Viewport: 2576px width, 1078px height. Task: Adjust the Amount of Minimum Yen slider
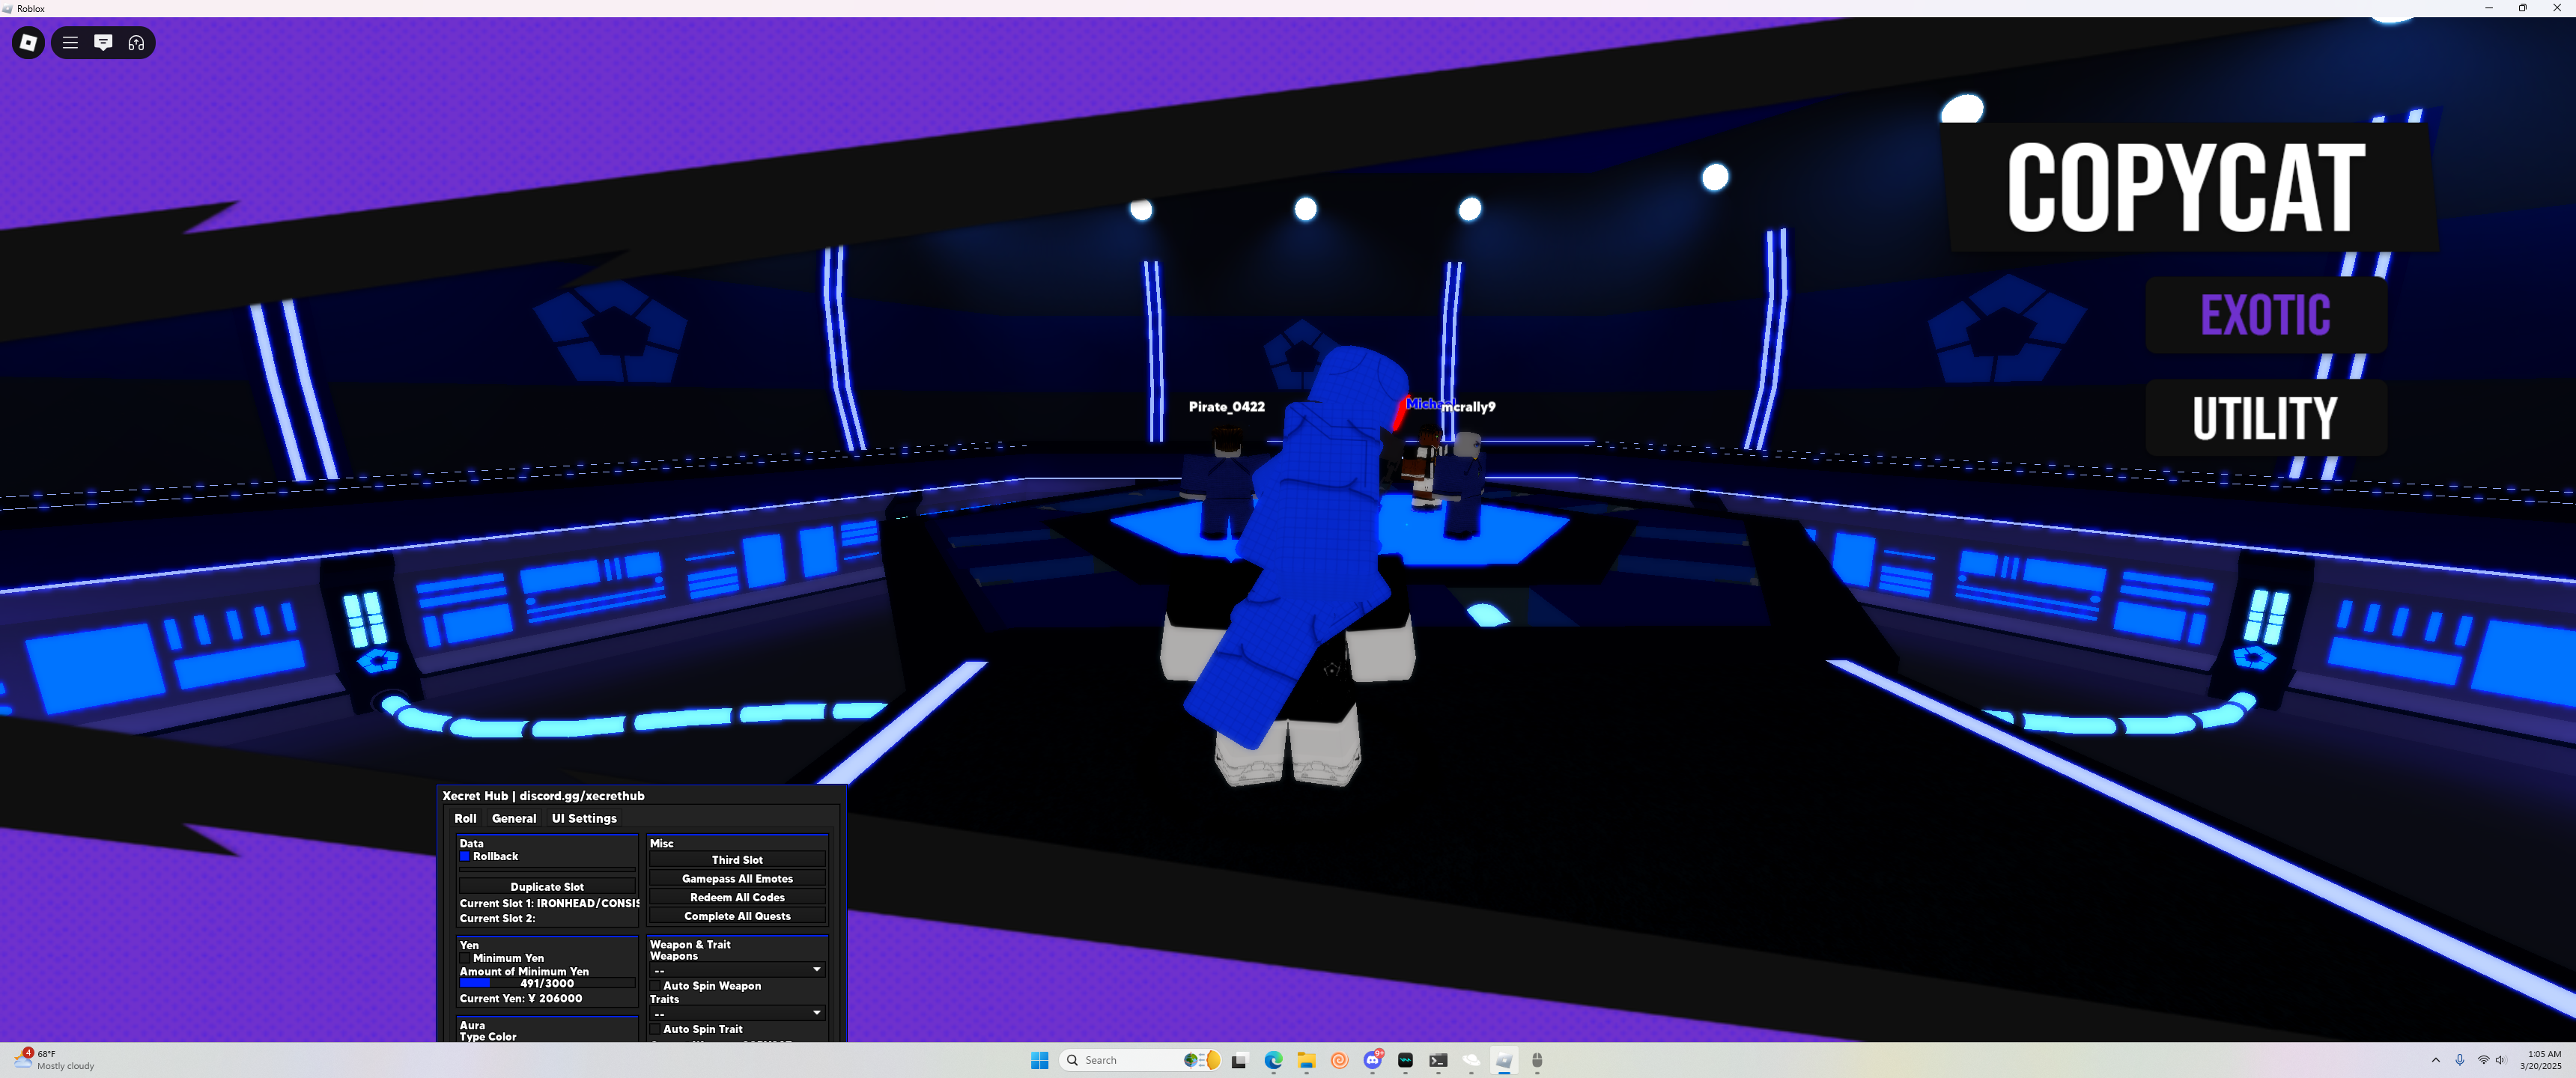(547, 983)
